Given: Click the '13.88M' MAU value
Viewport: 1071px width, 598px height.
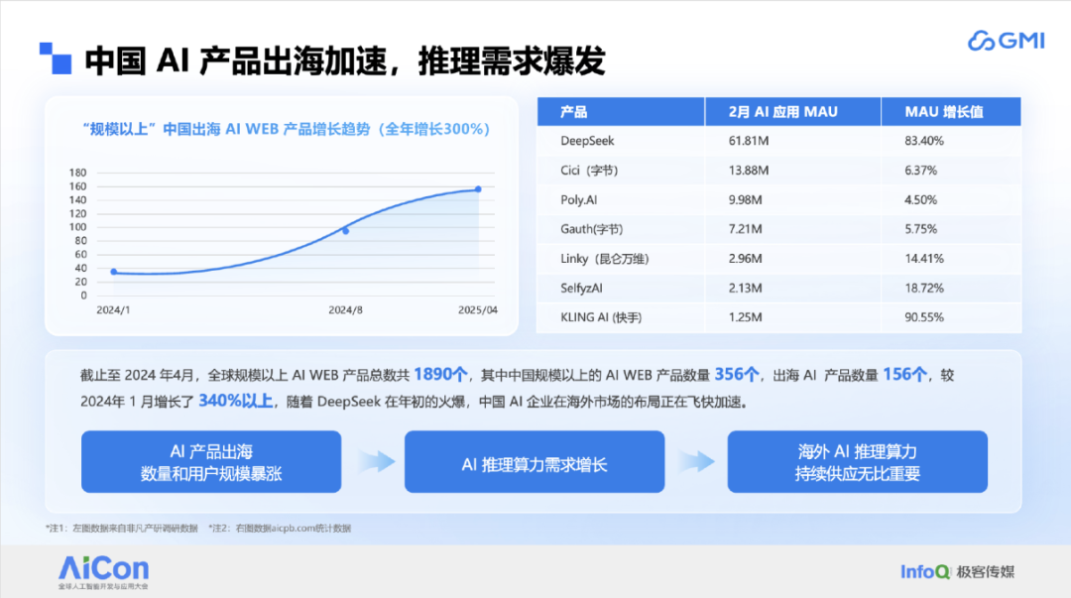Looking at the screenshot, I should (x=749, y=171).
